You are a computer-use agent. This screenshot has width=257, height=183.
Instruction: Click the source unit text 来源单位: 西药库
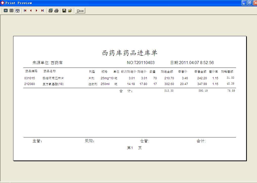(x=48, y=63)
